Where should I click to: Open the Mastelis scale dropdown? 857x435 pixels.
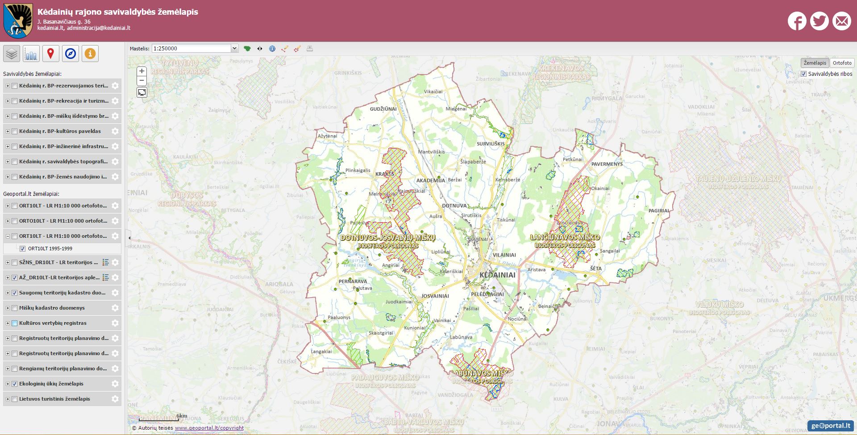pyautogui.click(x=234, y=49)
